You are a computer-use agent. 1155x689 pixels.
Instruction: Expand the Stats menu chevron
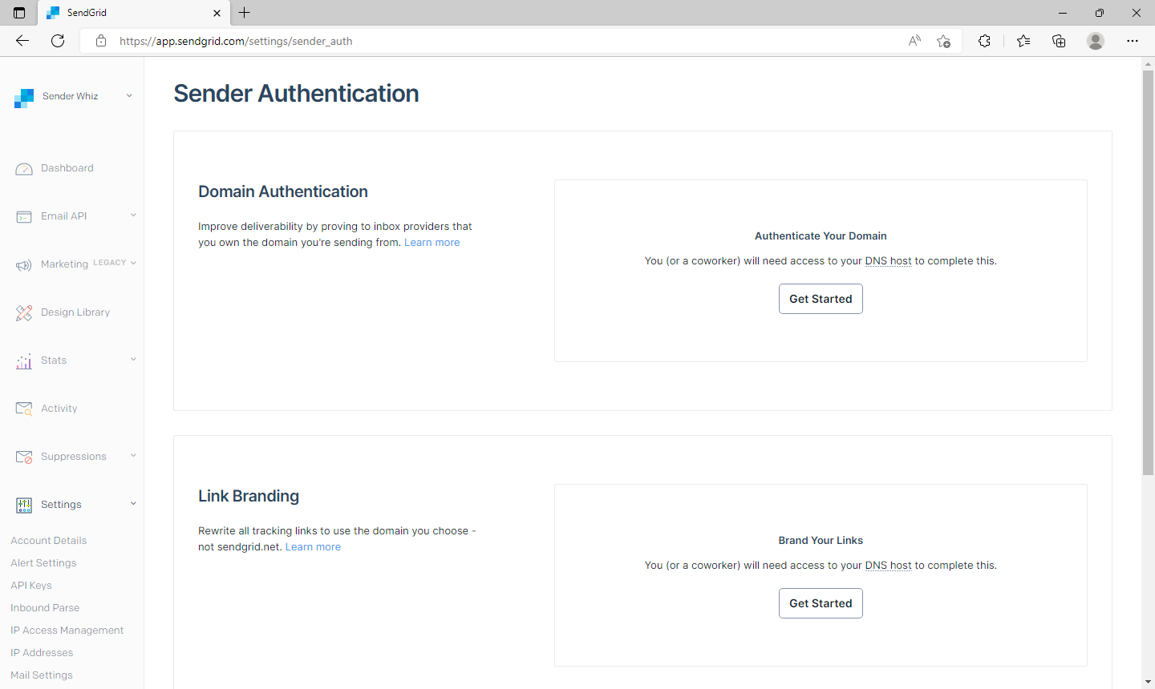tap(133, 359)
